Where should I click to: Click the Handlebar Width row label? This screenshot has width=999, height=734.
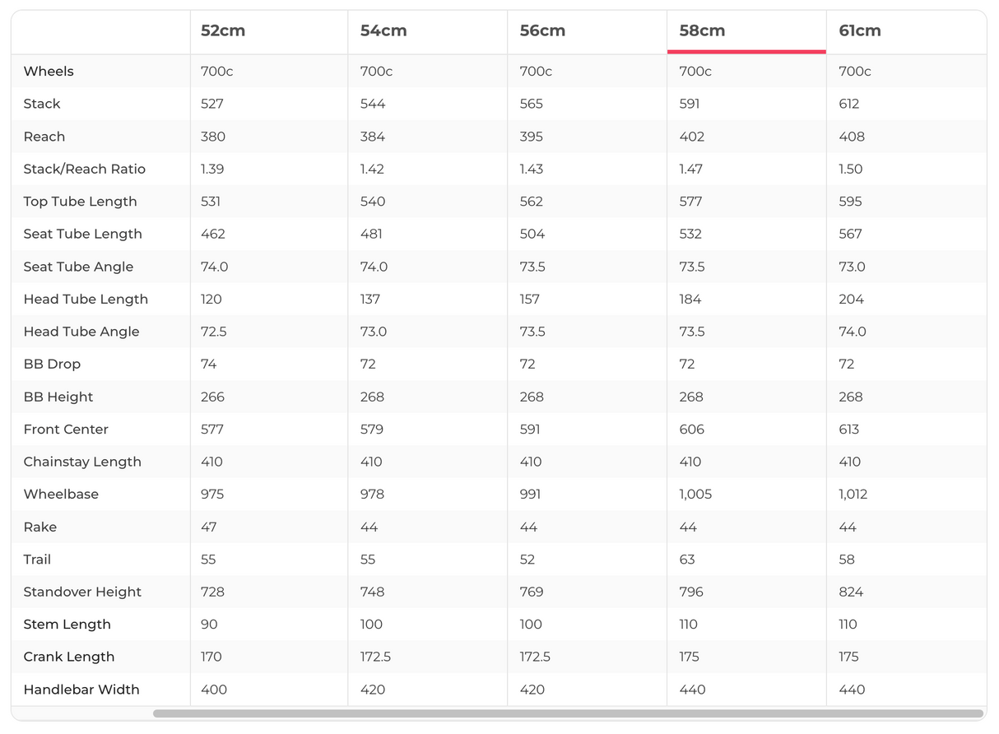click(x=81, y=690)
